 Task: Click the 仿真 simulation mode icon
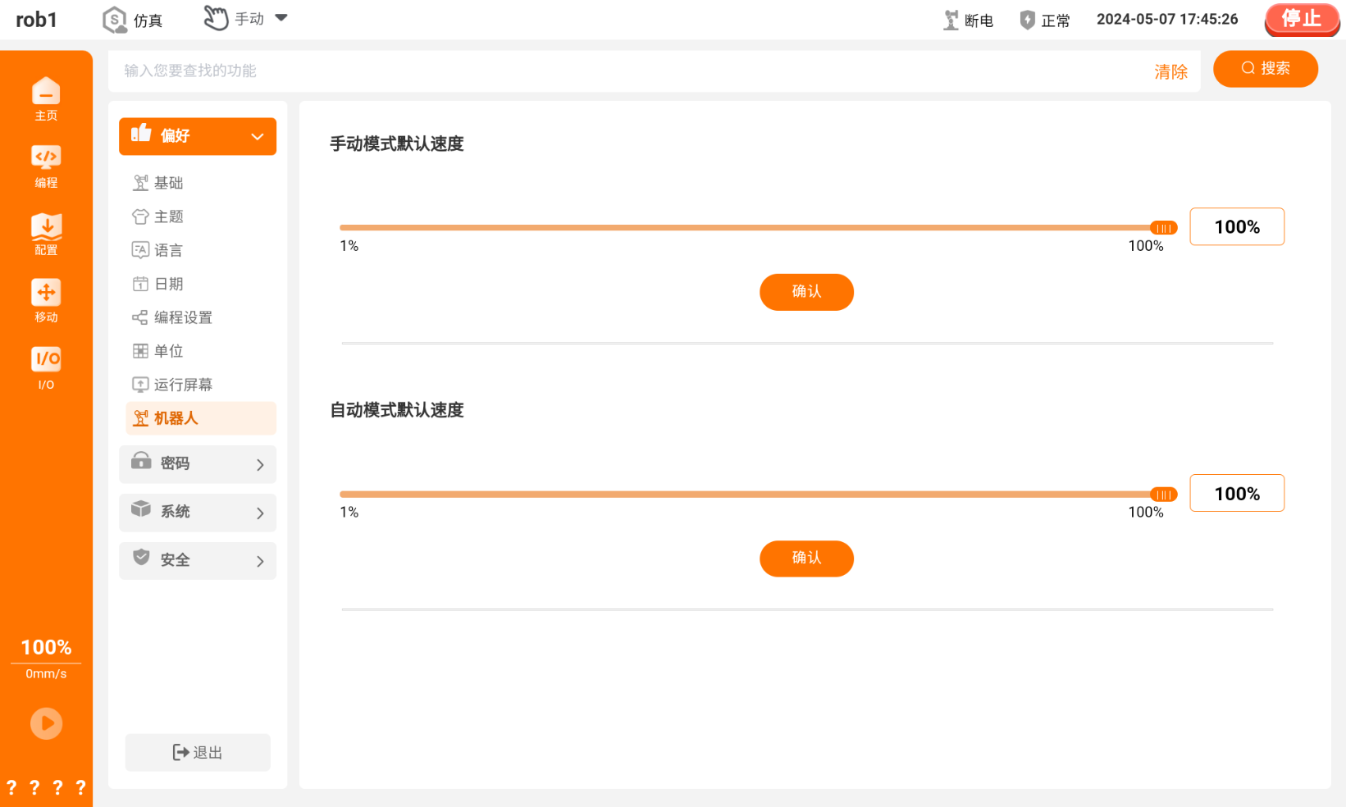[114, 20]
